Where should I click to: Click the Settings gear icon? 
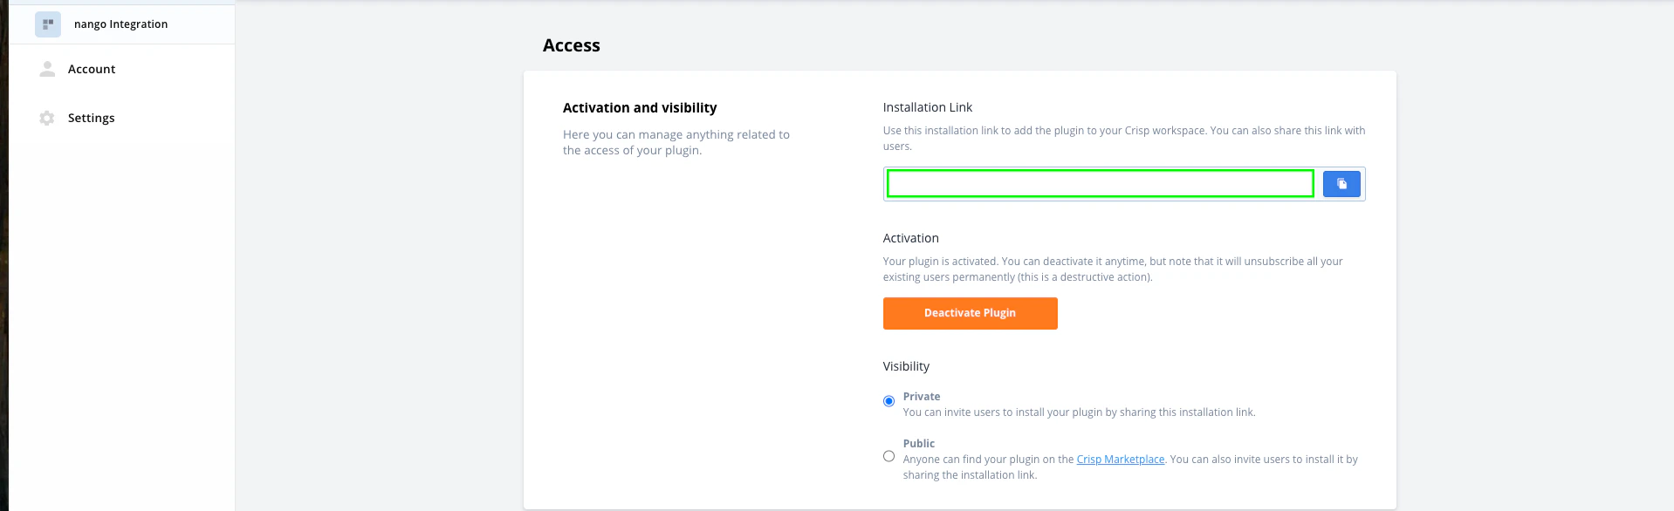coord(47,118)
